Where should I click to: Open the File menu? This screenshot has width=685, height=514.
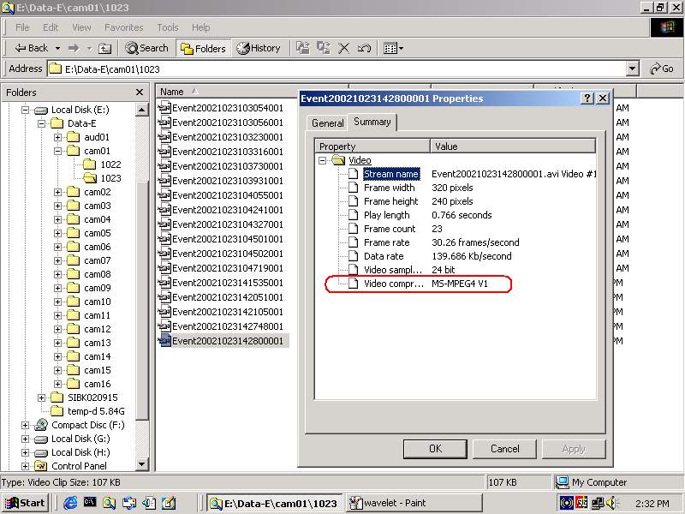(x=22, y=27)
